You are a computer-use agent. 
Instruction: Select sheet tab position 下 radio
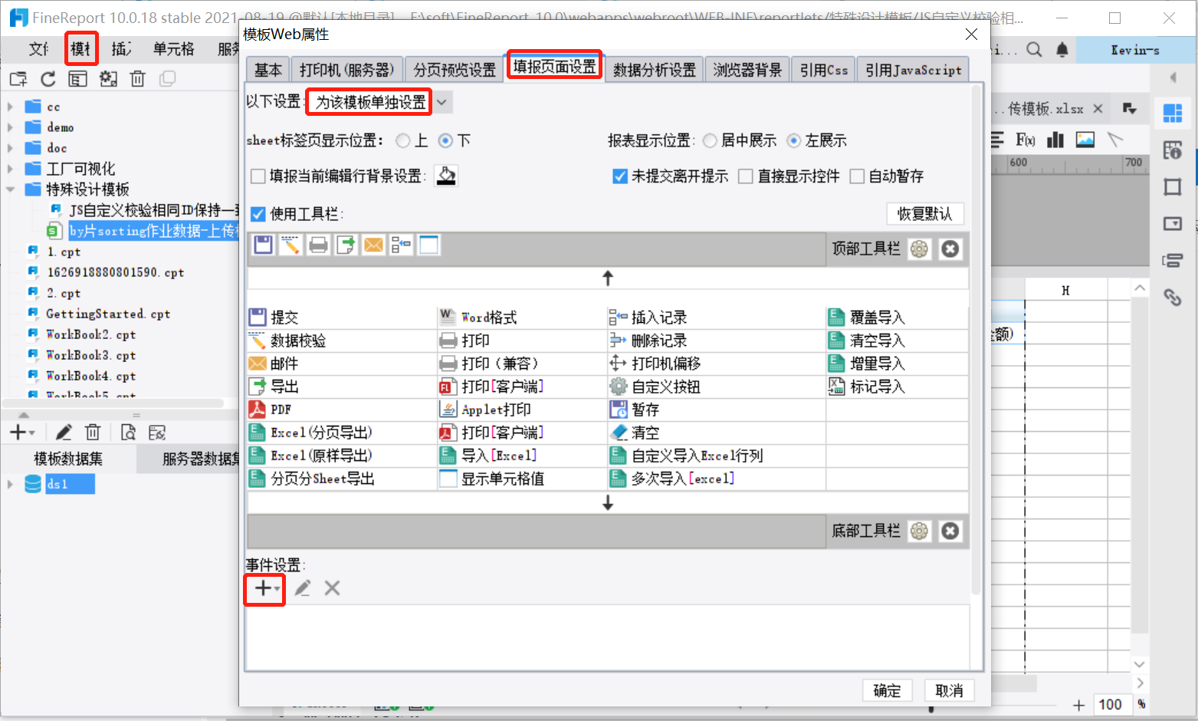coord(445,140)
